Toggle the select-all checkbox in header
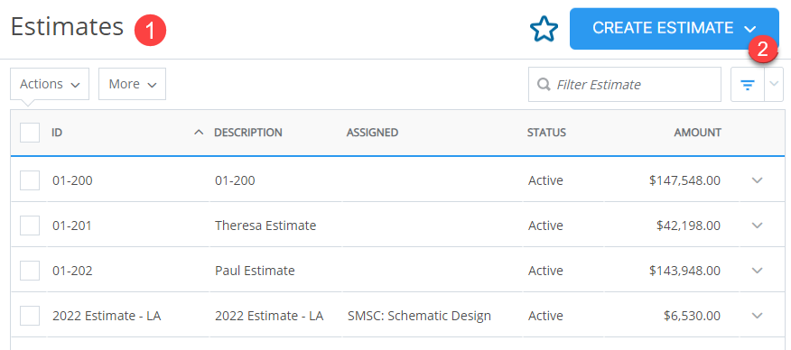The height and width of the screenshot is (350, 791). click(x=30, y=133)
